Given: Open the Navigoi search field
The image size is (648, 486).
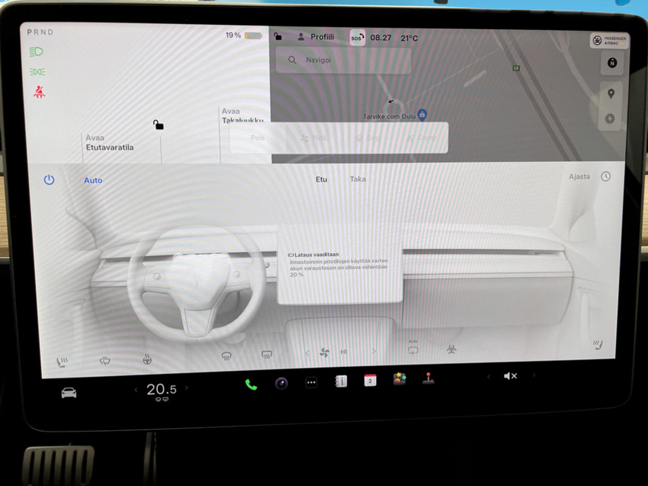Looking at the screenshot, I should [343, 60].
